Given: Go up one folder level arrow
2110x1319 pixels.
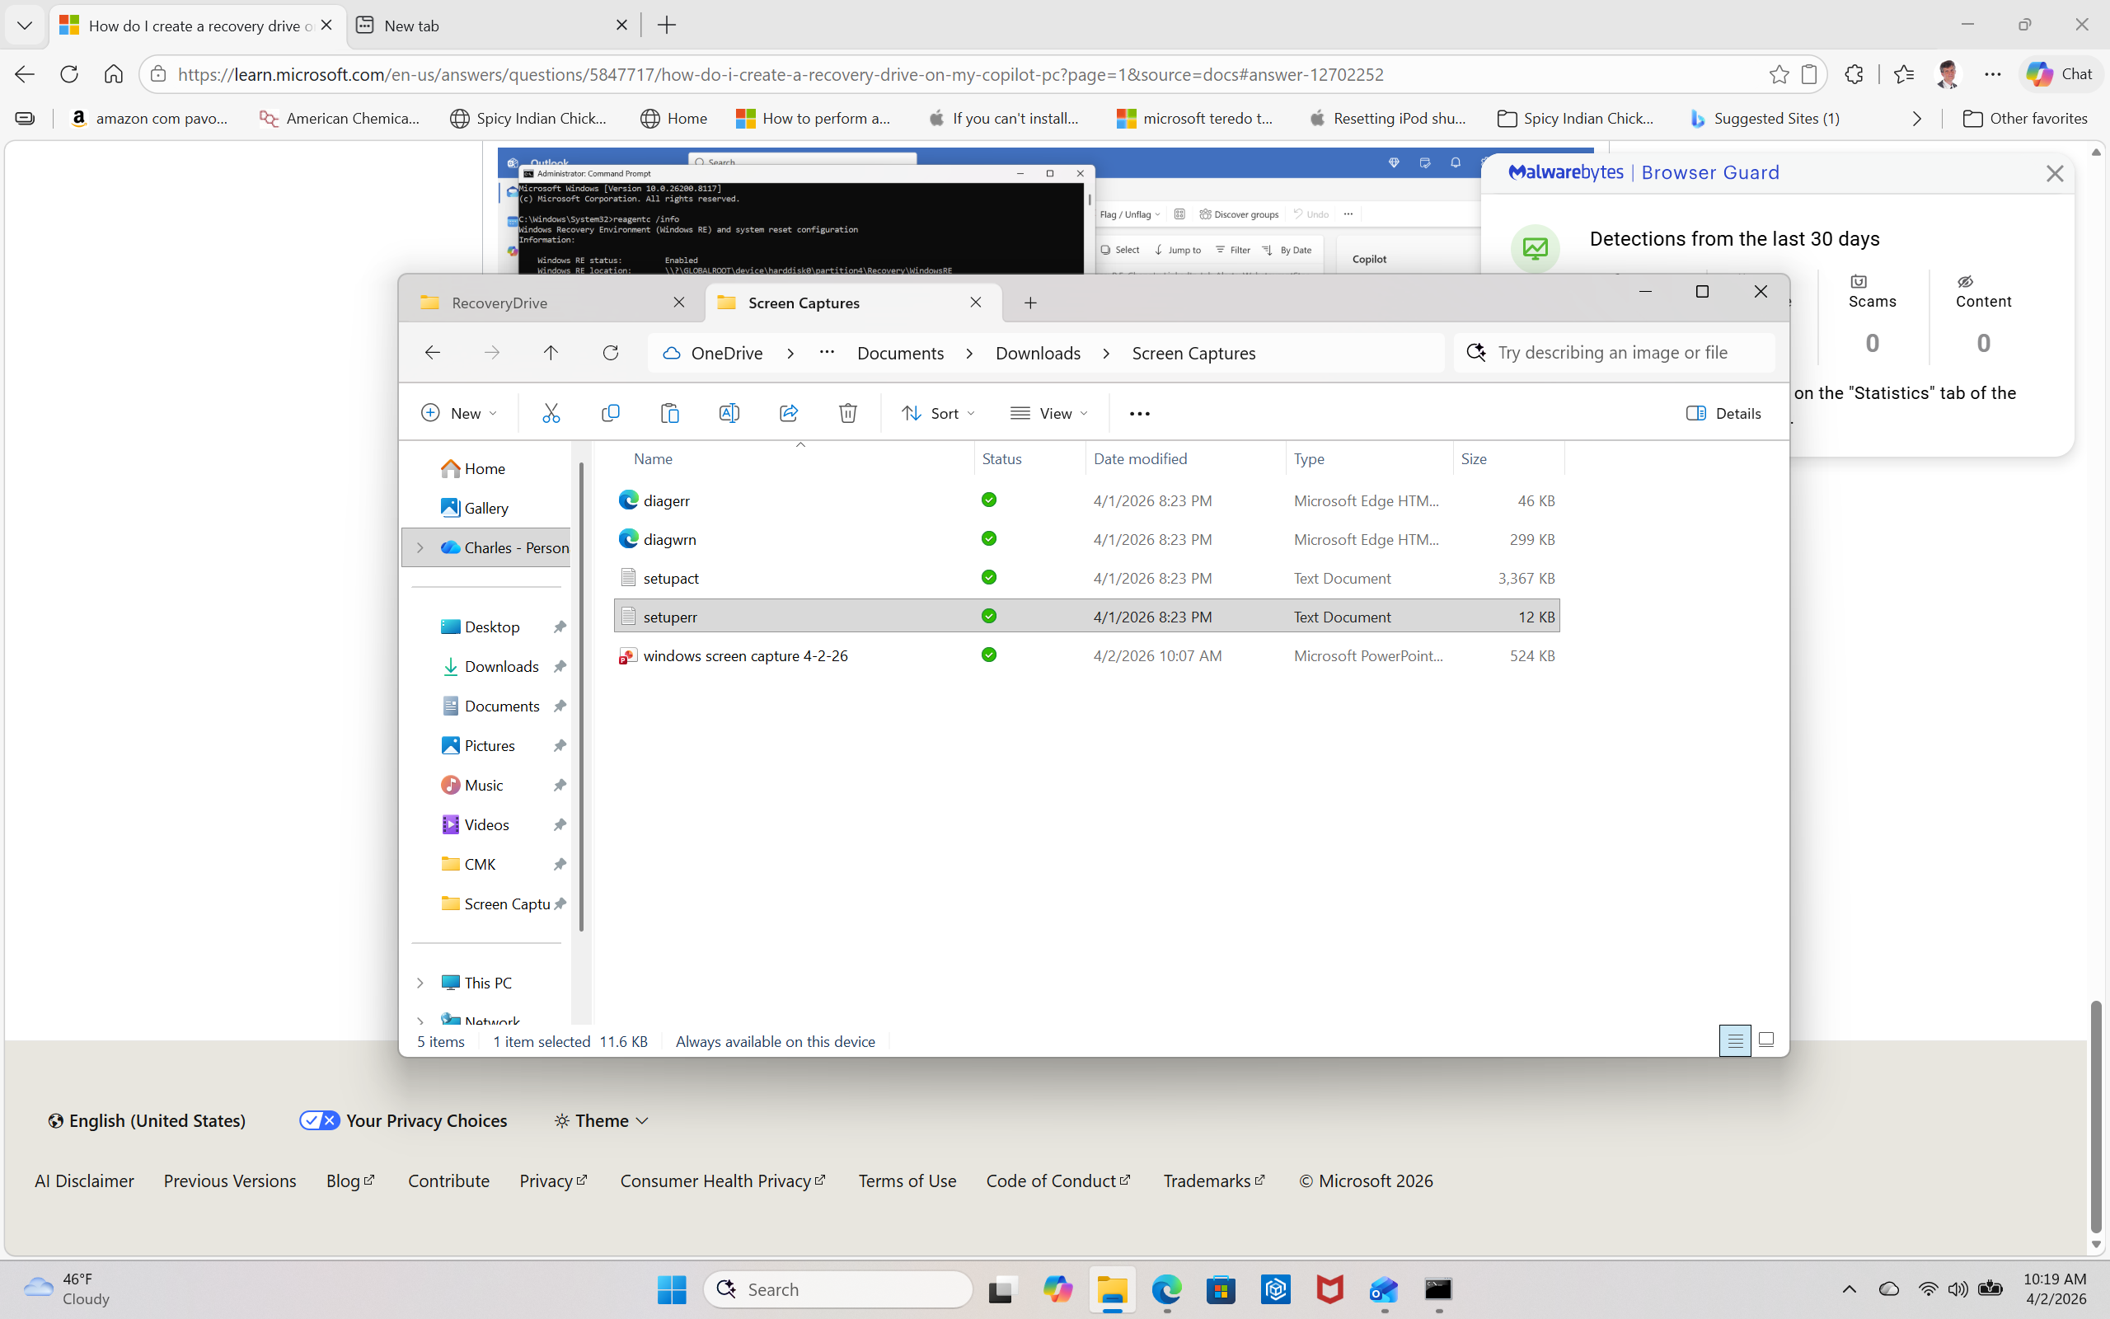Looking at the screenshot, I should pos(551,353).
